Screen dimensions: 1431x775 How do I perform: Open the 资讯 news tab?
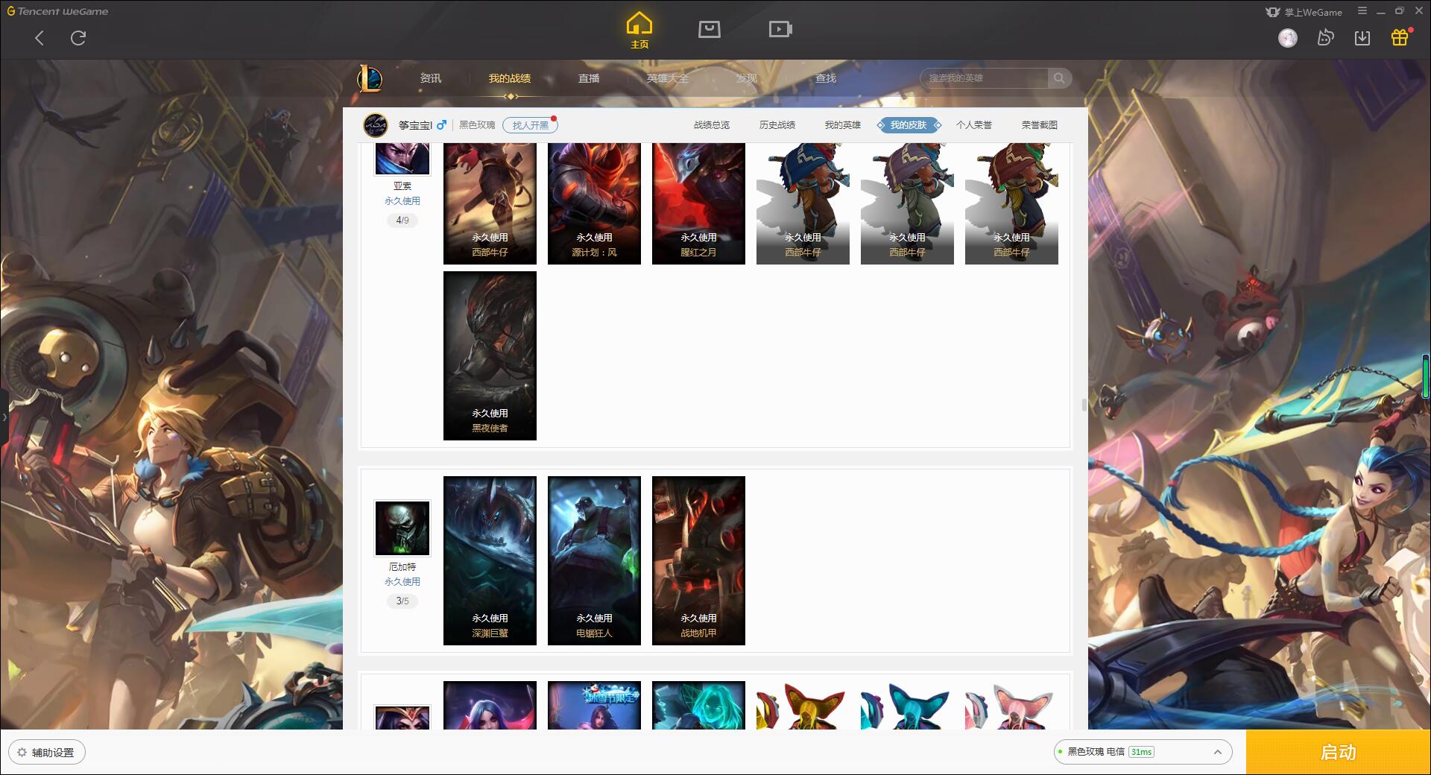click(x=431, y=78)
